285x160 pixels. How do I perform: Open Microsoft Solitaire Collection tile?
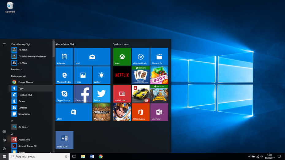[x=141, y=75]
